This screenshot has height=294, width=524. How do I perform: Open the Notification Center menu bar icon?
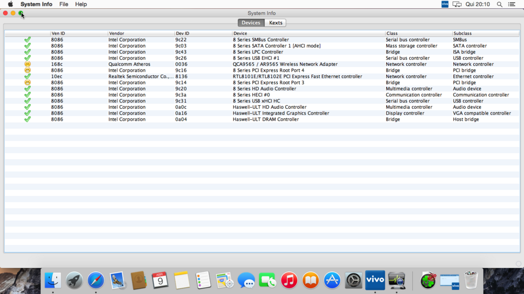coord(512,4)
